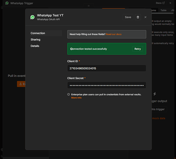Open the More info link about vaults
Image resolution: width=176 pixels, height=159 pixels.
(76, 98)
